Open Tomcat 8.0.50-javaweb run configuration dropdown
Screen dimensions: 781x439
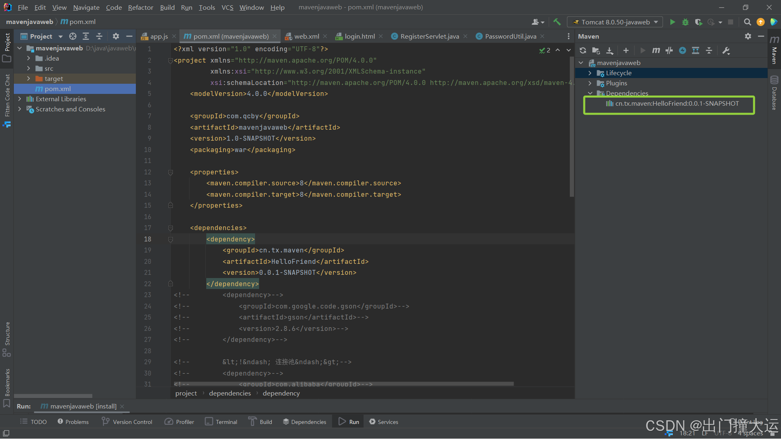615,22
